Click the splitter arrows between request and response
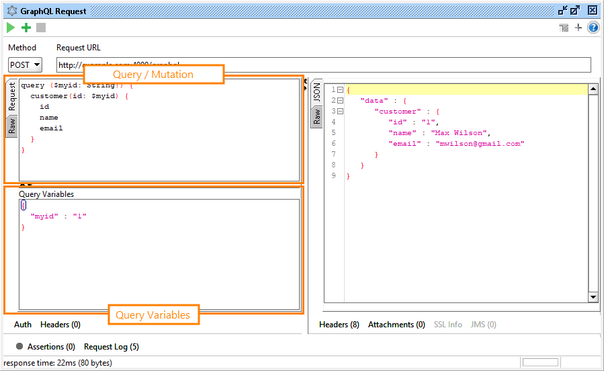This screenshot has width=604, height=371. pyautogui.click(x=306, y=85)
